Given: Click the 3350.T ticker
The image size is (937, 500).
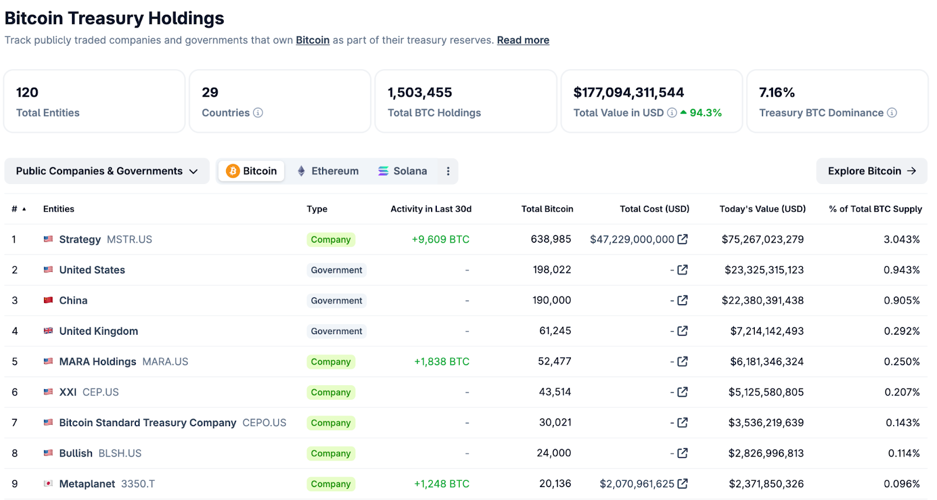Looking at the screenshot, I should [x=138, y=484].
